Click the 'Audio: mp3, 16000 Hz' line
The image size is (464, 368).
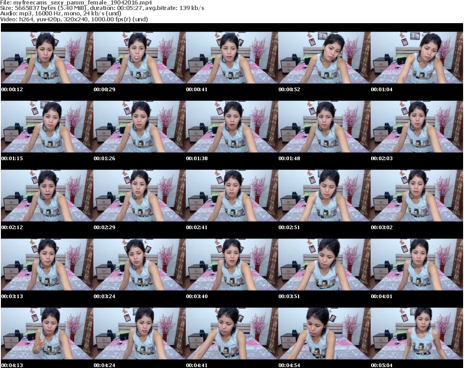click(x=61, y=14)
